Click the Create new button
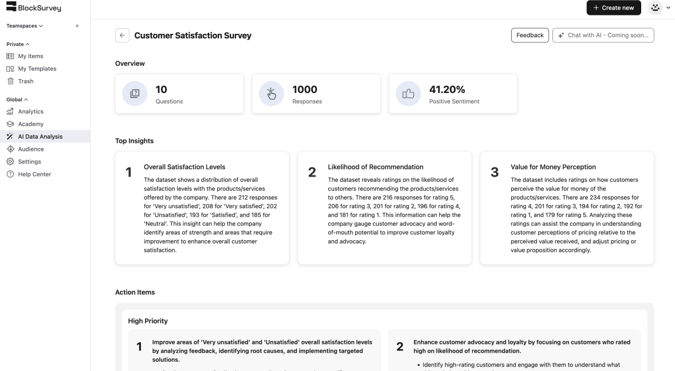 point(613,7)
